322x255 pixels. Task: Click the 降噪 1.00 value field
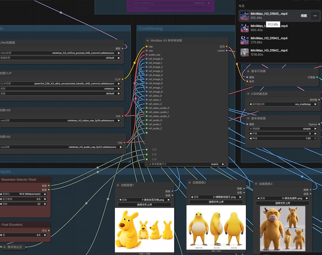(283, 138)
